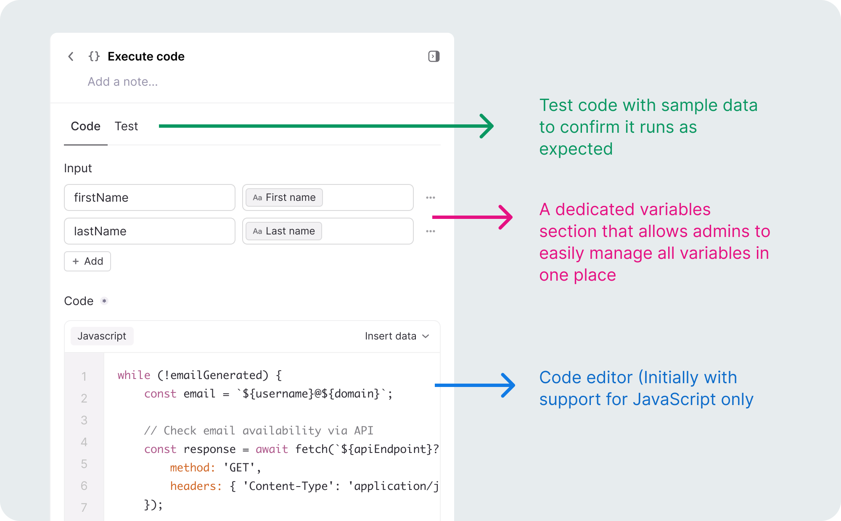Click line number 1 in the gutter

[x=84, y=376]
